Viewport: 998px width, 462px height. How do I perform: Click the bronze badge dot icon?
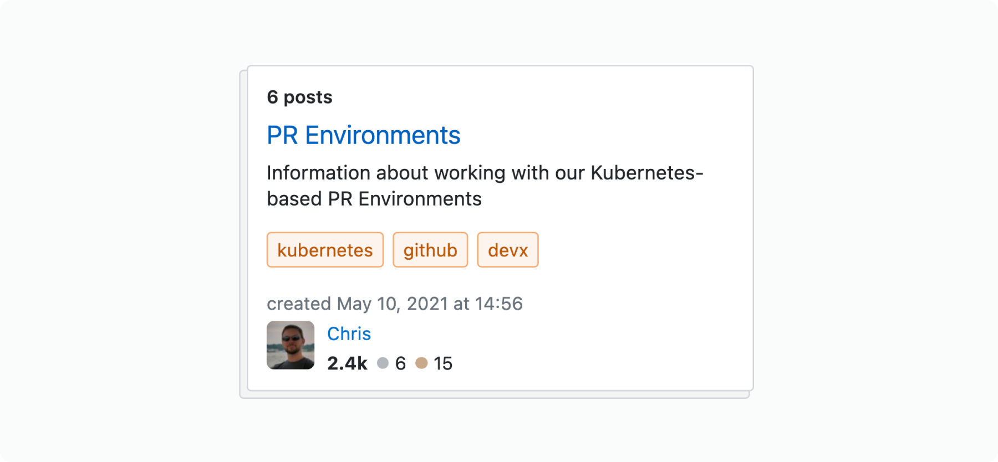pyautogui.click(x=421, y=363)
